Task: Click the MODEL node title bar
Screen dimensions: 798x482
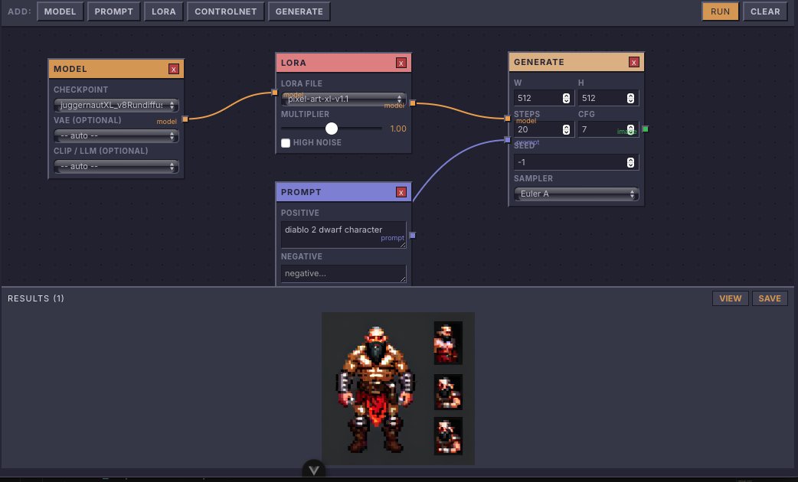Action: (x=116, y=69)
